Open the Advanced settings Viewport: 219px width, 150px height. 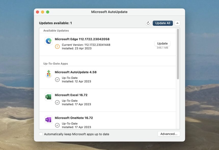[169, 134]
